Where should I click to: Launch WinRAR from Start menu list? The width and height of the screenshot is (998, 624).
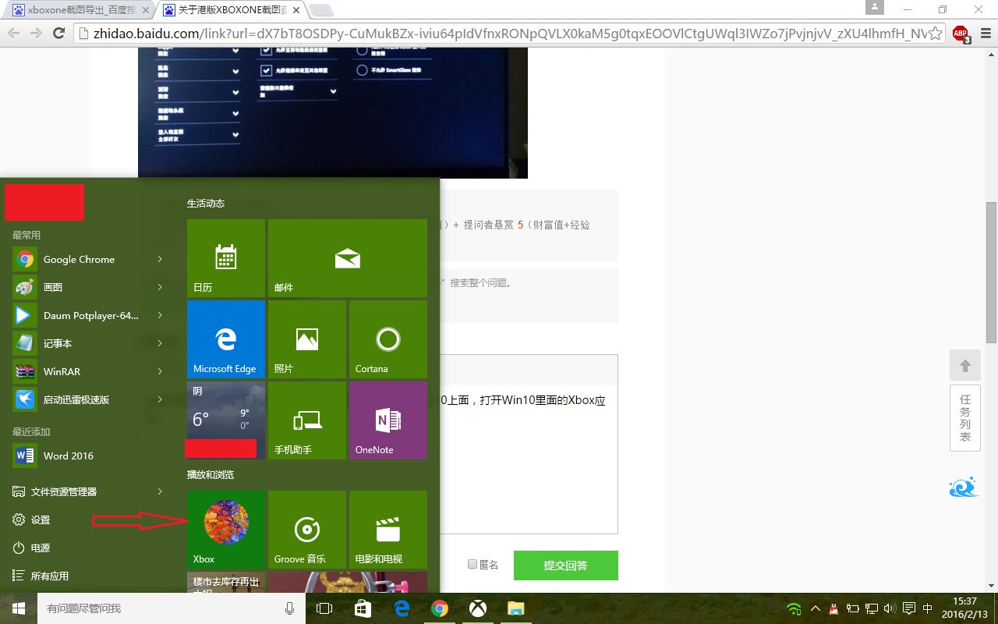(x=88, y=371)
